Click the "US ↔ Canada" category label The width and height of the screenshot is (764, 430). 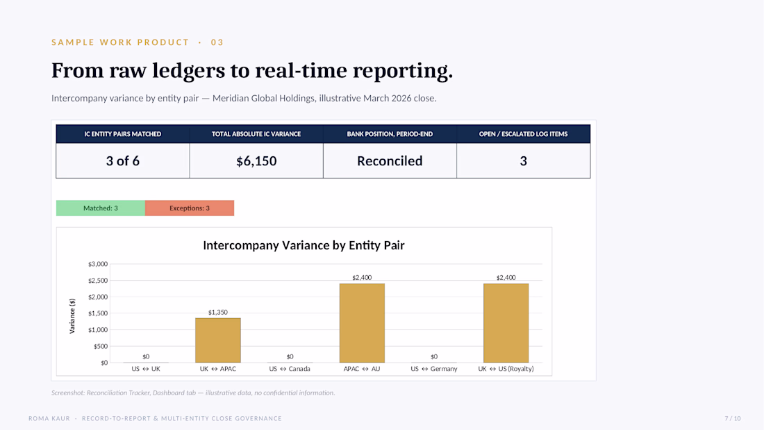290,369
